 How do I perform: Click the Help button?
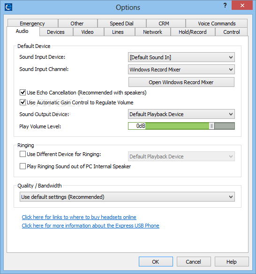[x=232, y=262]
